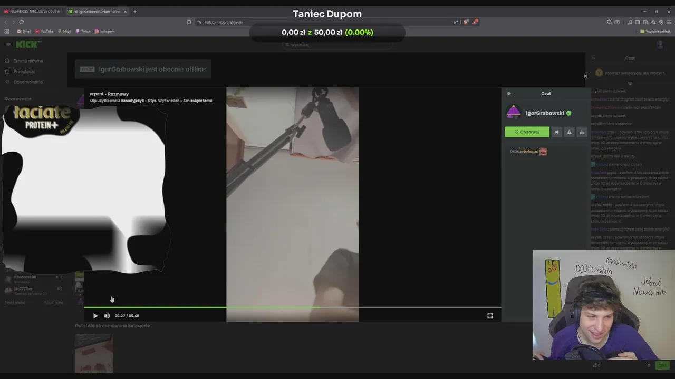Open the Instagram bookmark

coord(105,32)
